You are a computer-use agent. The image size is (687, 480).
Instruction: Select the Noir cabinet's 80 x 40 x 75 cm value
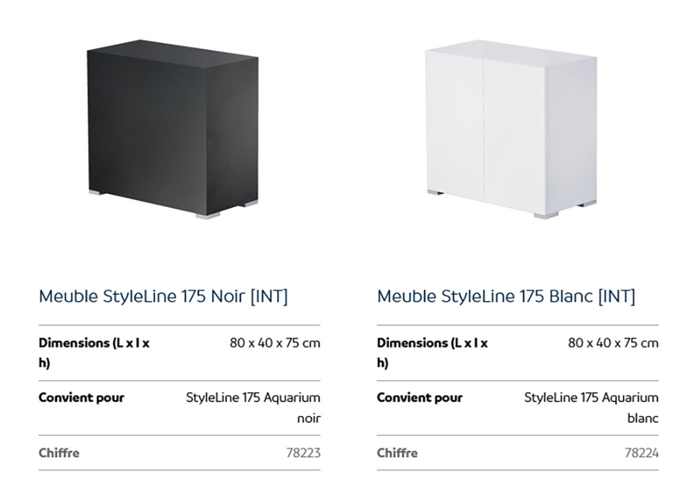coord(275,342)
